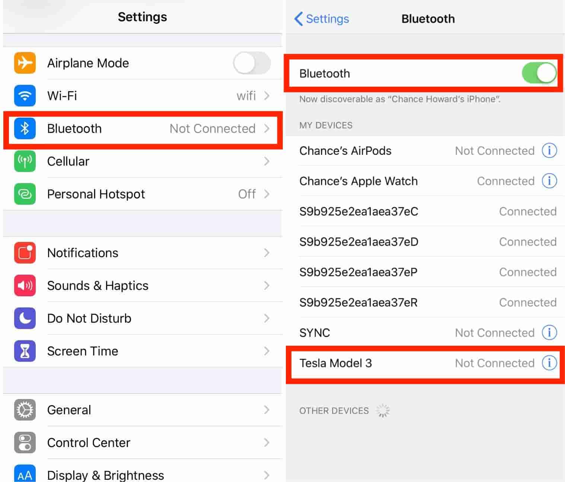The width and height of the screenshot is (565, 482).
Task: Tap the Personal Hotspot link icon
Action: pos(25,194)
